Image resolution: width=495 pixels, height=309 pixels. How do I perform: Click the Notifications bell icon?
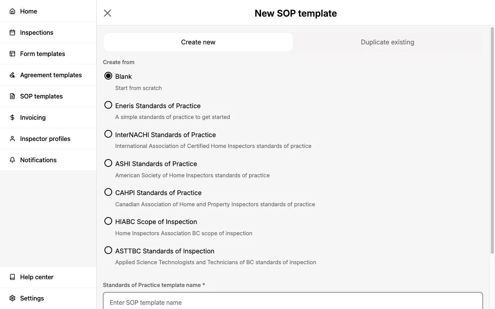[x=12, y=160]
